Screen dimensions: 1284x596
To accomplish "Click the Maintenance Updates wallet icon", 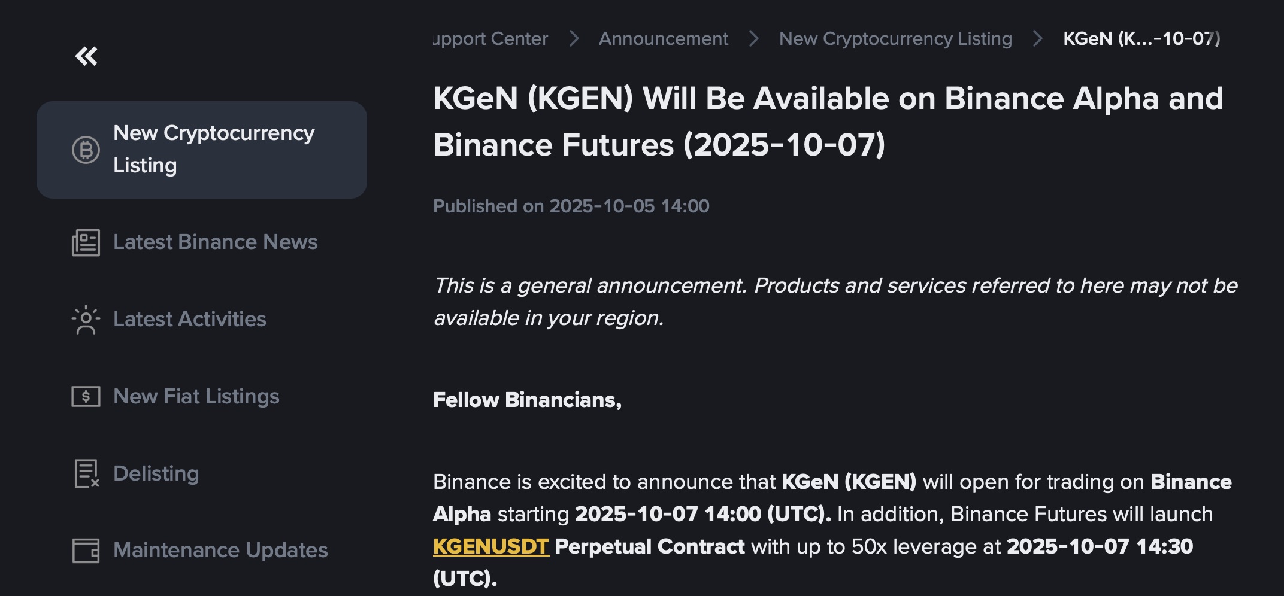I will pos(86,551).
